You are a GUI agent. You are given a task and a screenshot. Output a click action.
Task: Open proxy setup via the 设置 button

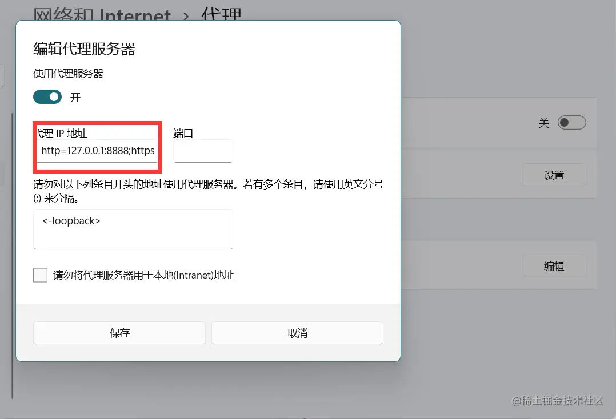[554, 175]
